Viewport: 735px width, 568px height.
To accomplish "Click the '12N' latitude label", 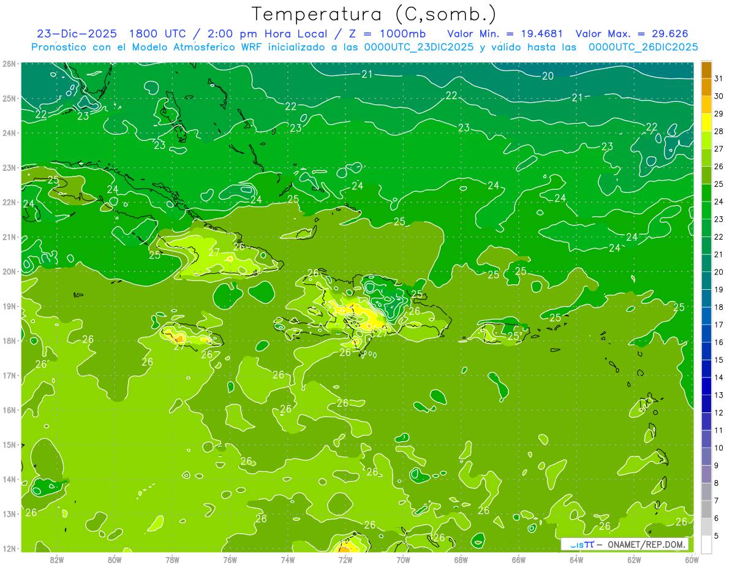I will [9, 548].
